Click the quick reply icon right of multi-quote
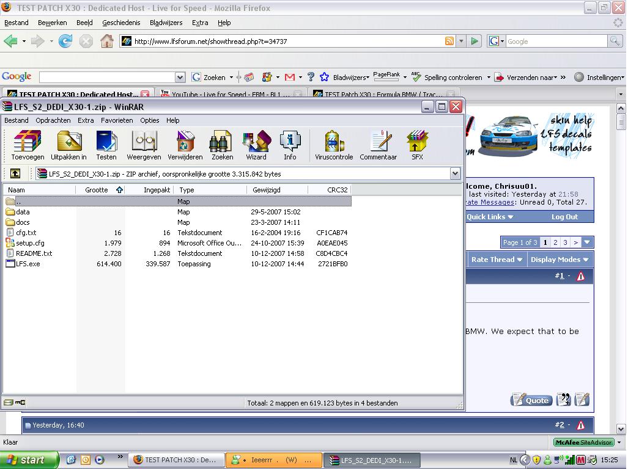The image size is (628, 469). pyautogui.click(x=582, y=399)
